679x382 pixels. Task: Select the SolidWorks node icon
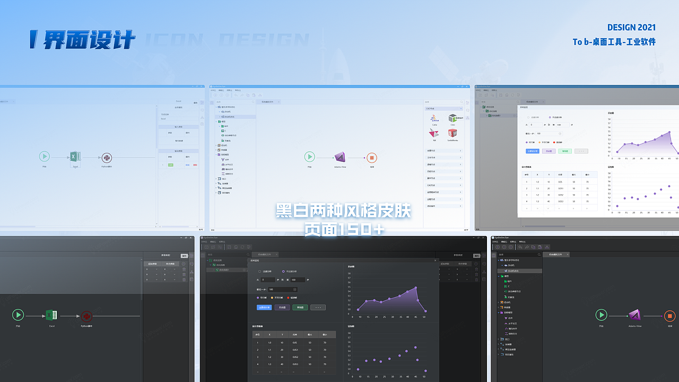pos(452,134)
